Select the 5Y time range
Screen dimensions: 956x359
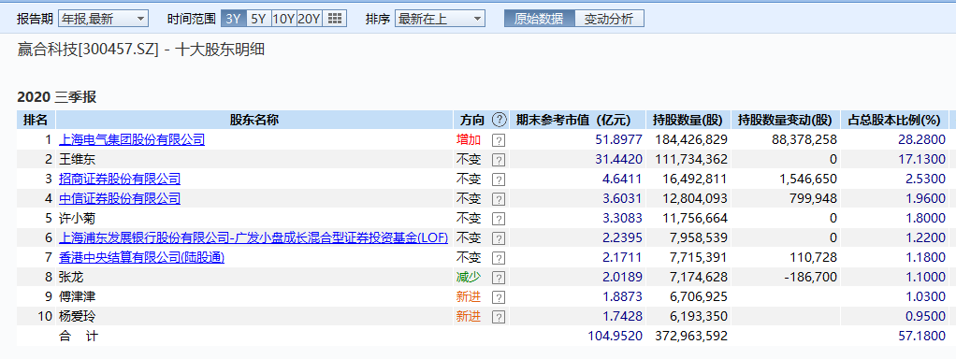(258, 19)
